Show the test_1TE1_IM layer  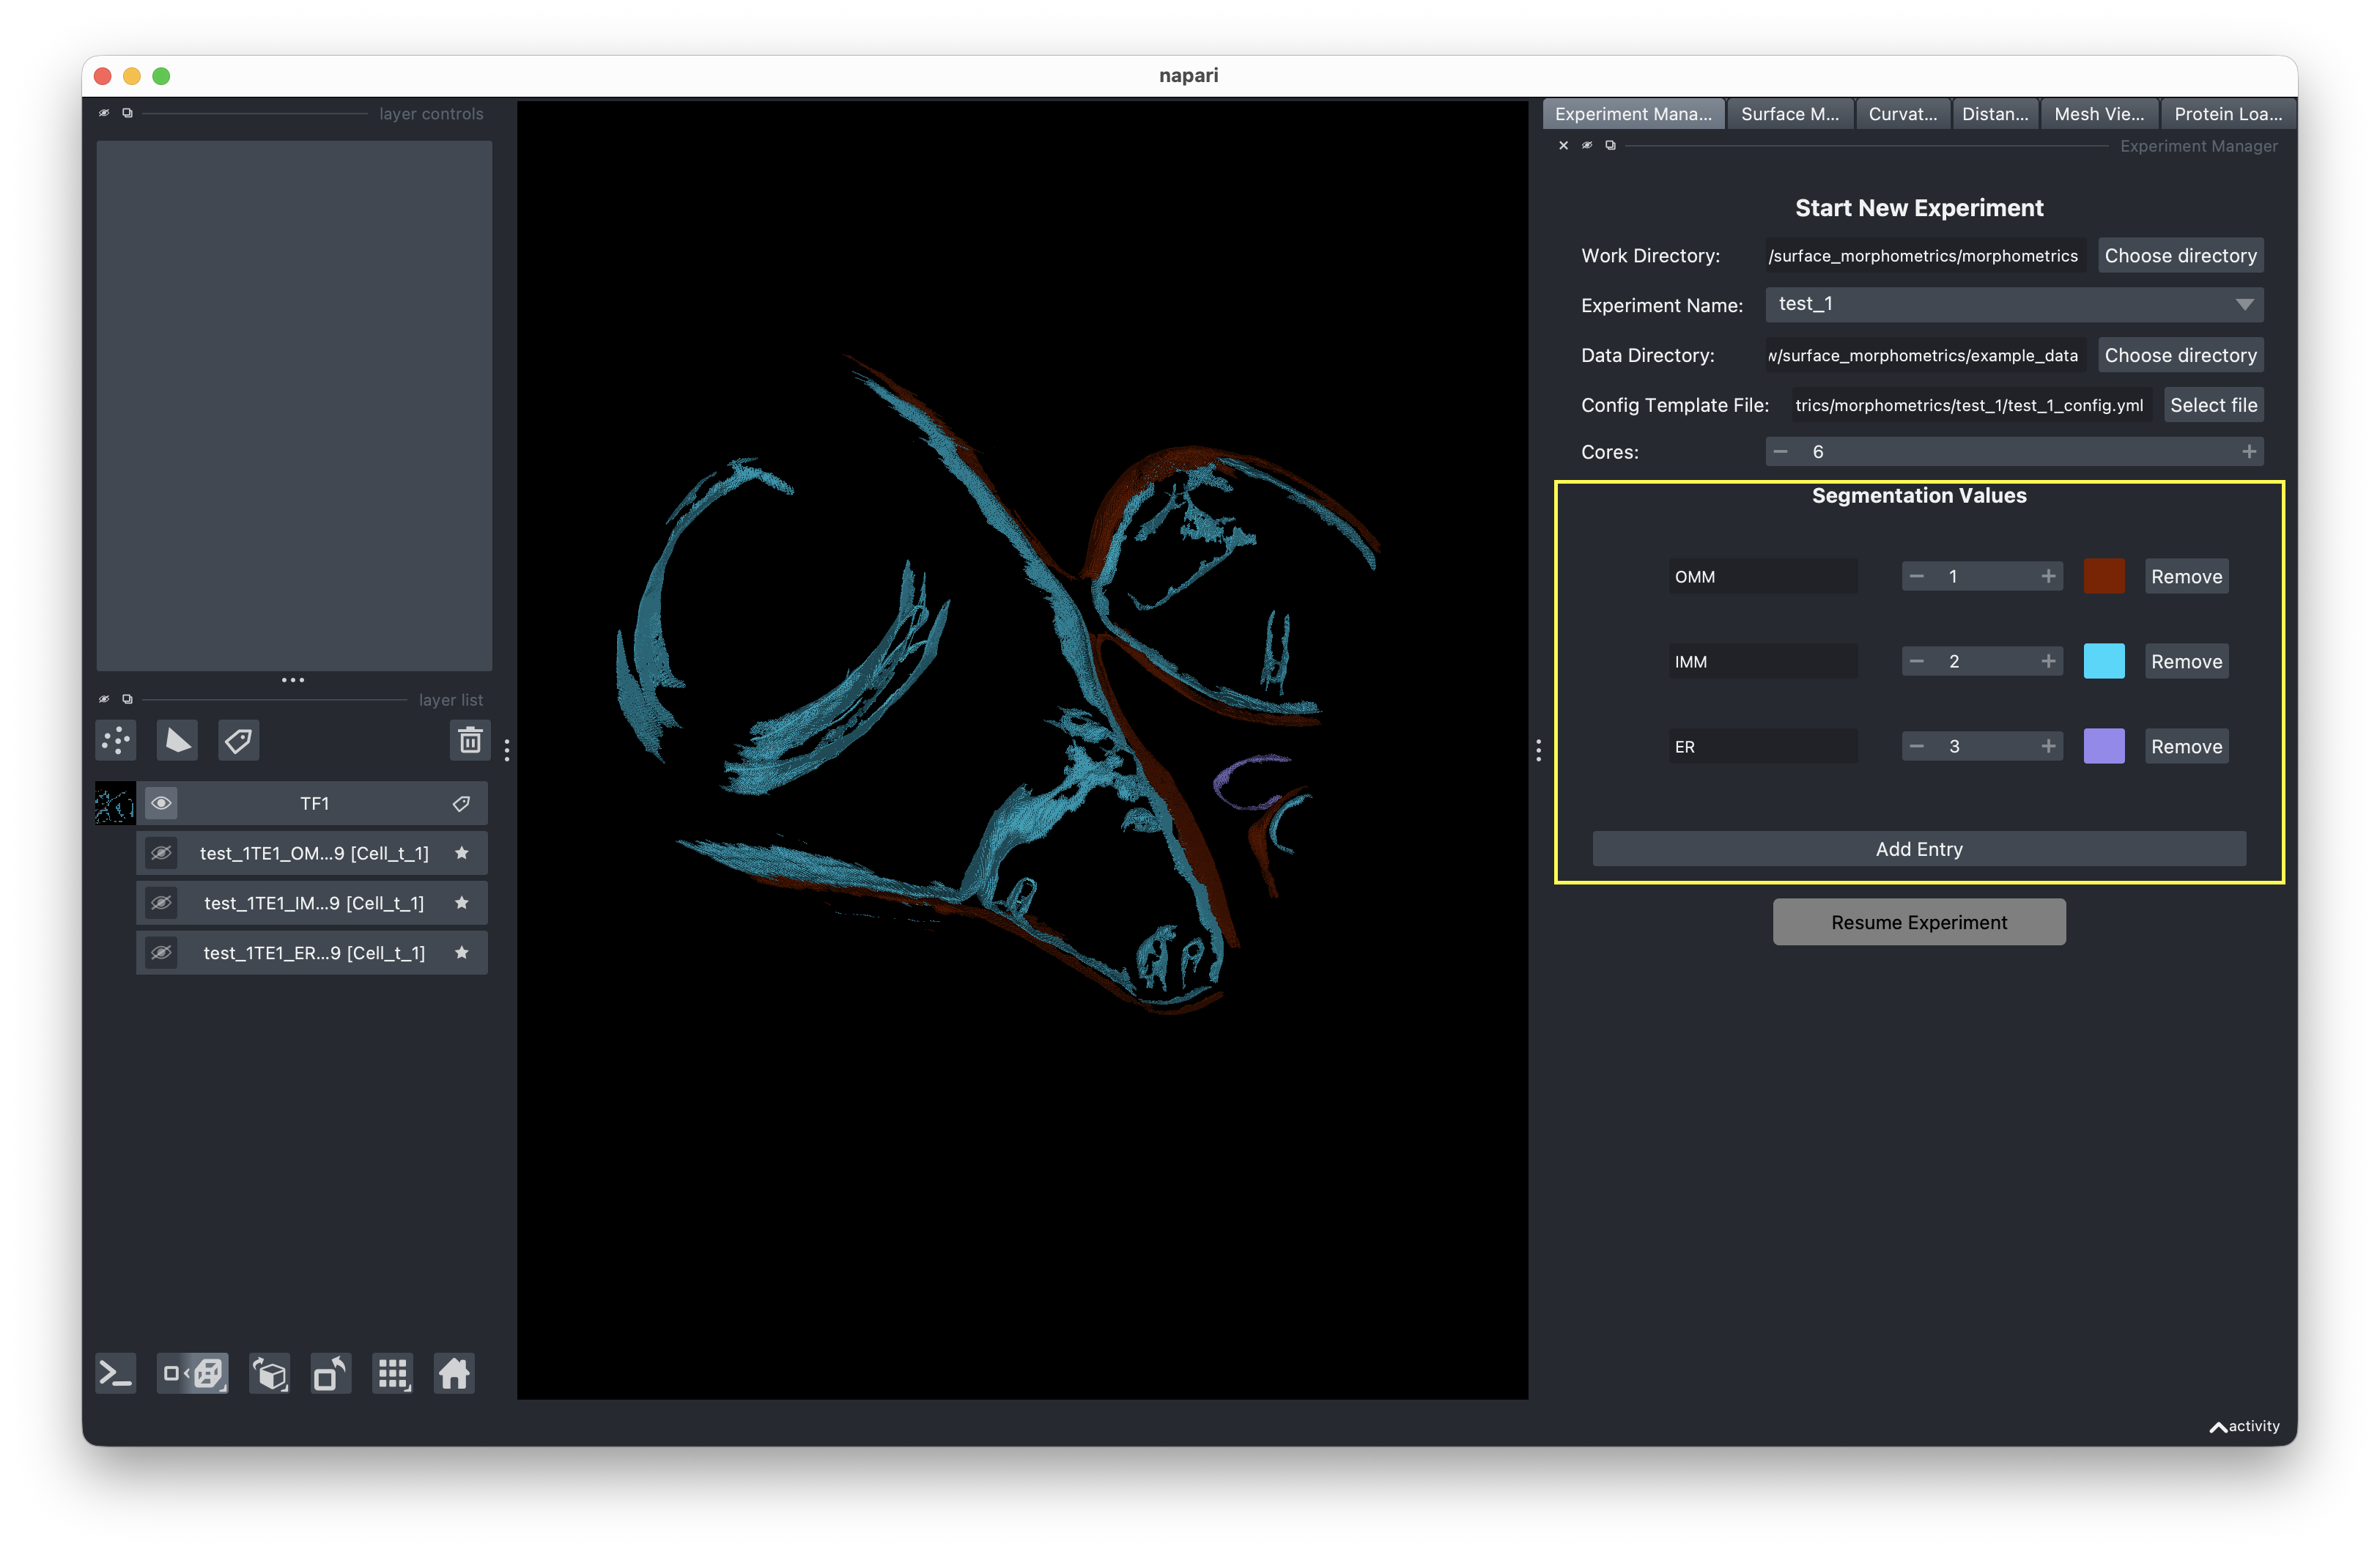pyautogui.click(x=161, y=903)
